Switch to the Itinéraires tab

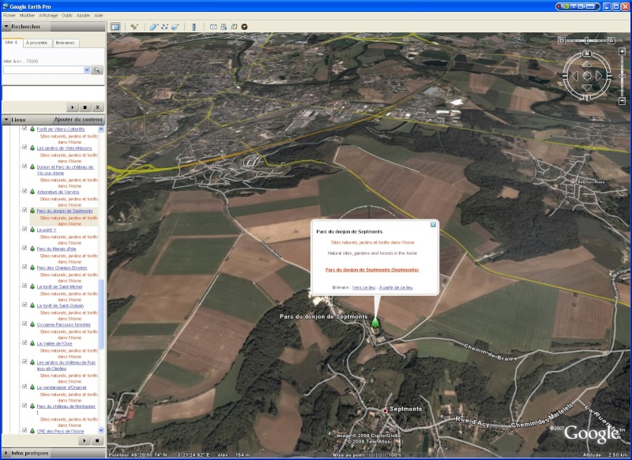tap(66, 43)
